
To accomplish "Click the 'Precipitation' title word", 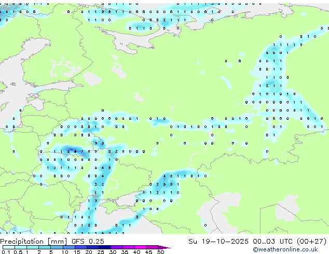I will click(x=22, y=242).
